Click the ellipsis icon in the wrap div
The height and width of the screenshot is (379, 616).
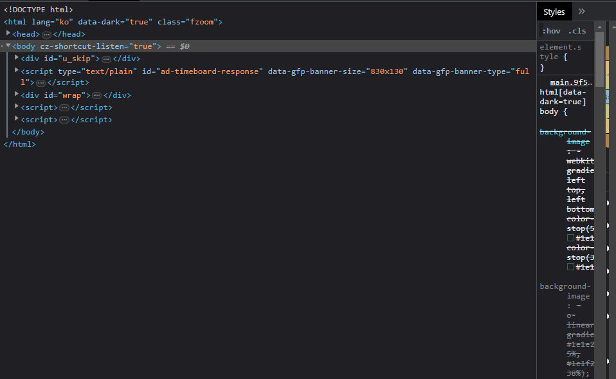tap(96, 95)
